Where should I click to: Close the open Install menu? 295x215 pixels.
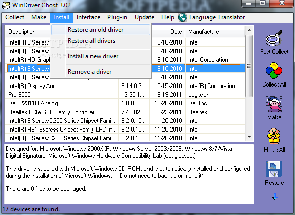pos(61,17)
